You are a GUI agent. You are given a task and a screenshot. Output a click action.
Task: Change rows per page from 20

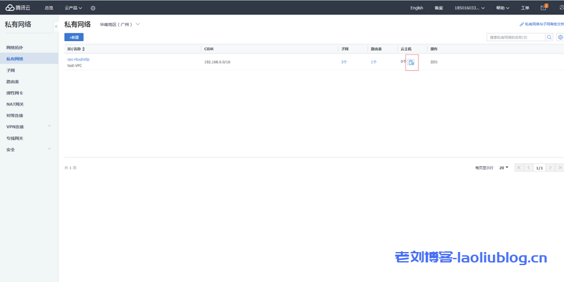(x=503, y=167)
